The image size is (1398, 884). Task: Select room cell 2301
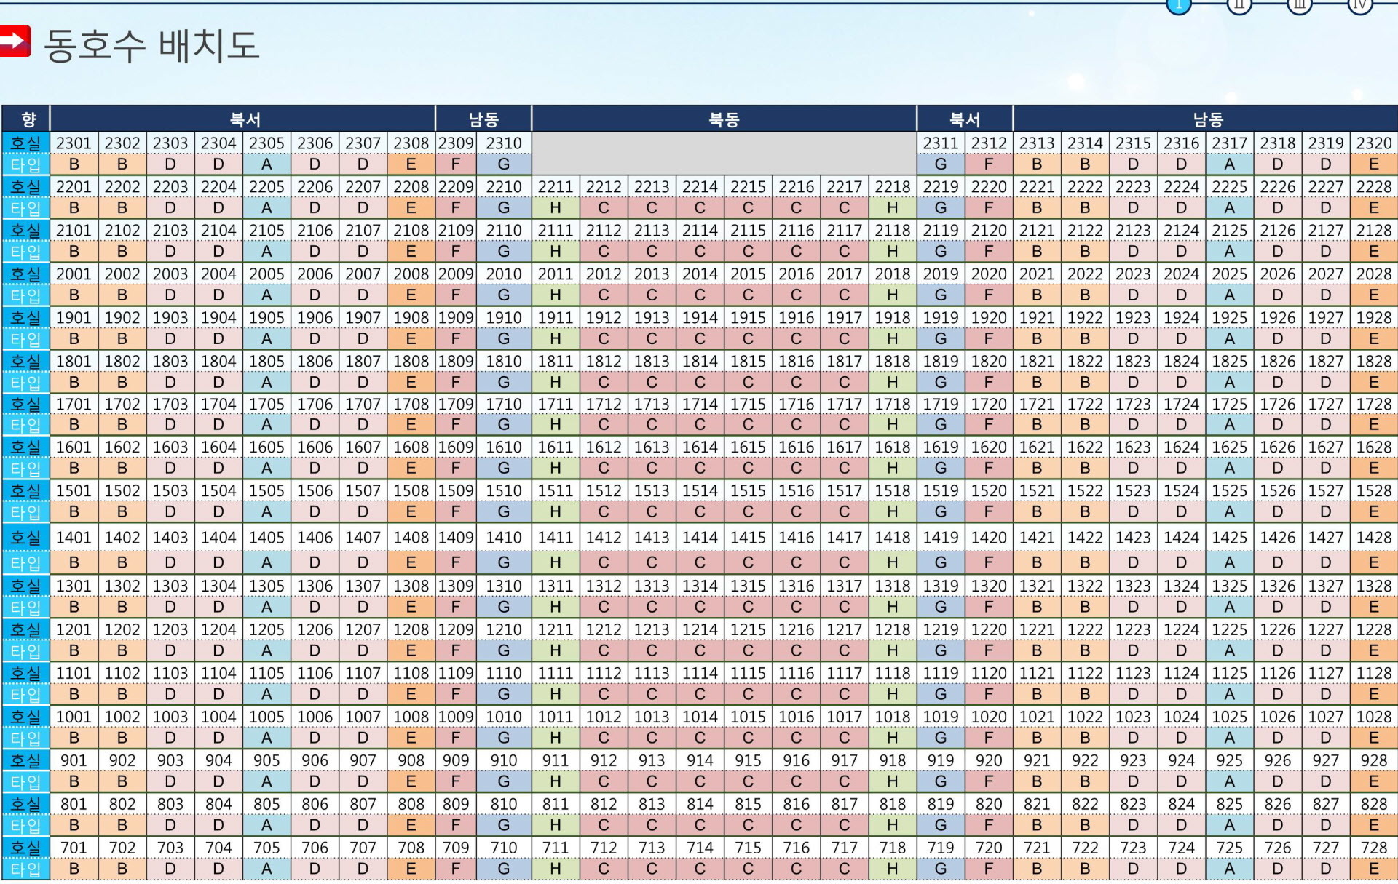(x=74, y=143)
